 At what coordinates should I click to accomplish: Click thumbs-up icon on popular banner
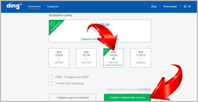coord(52,24)
